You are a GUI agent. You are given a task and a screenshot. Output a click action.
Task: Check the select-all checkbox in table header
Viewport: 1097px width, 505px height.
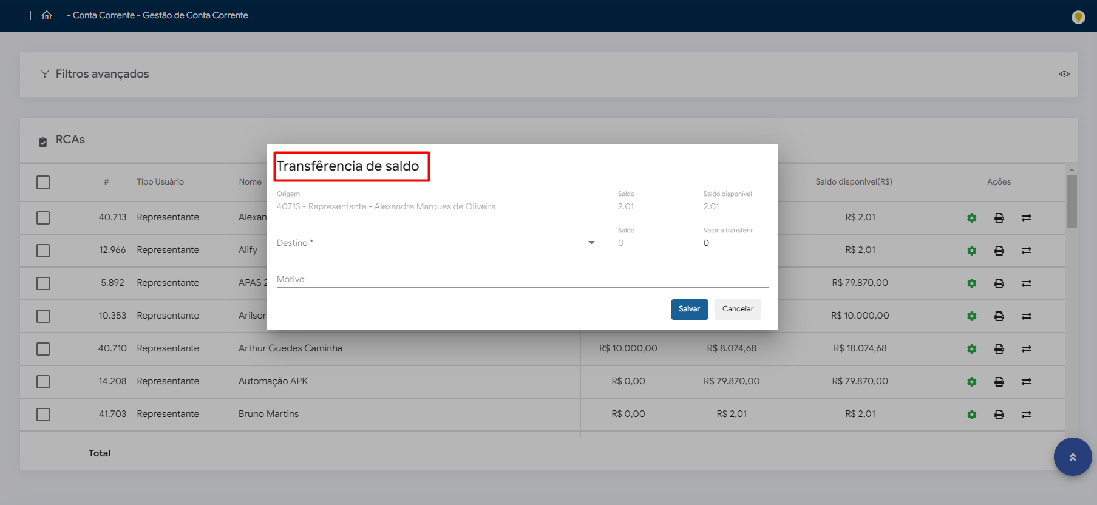point(43,182)
